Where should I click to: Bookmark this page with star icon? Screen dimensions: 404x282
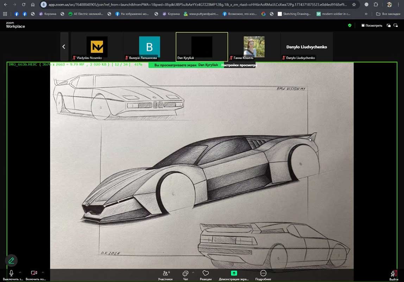[x=354, y=5]
